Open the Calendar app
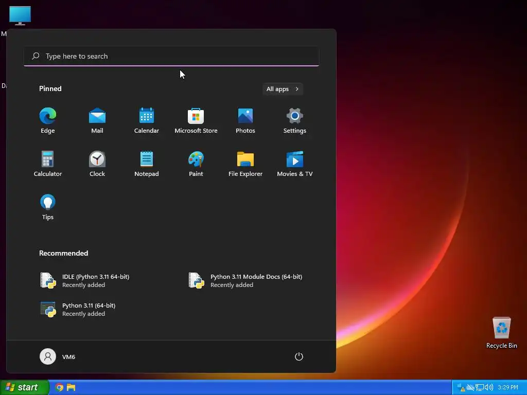The width and height of the screenshot is (527, 395). (147, 120)
